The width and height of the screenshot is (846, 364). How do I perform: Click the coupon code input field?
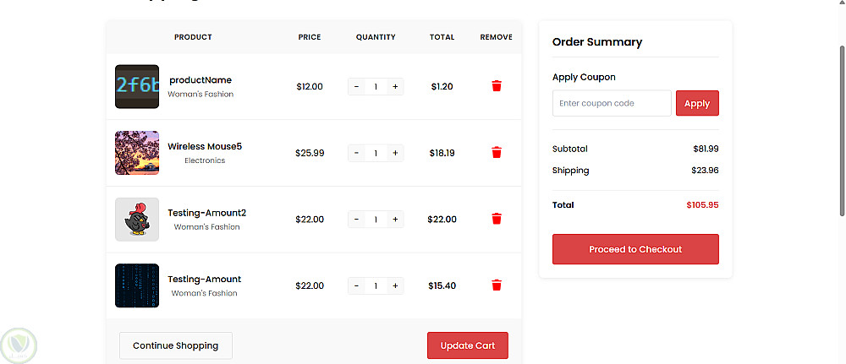coord(612,103)
